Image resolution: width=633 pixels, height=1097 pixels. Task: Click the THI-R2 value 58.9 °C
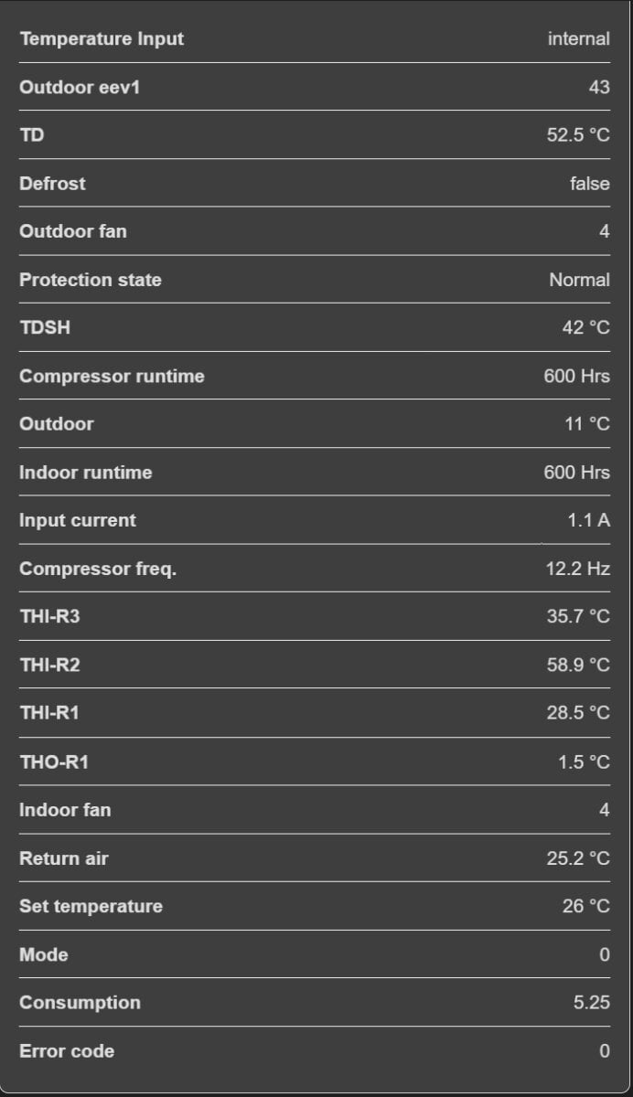tap(577, 665)
